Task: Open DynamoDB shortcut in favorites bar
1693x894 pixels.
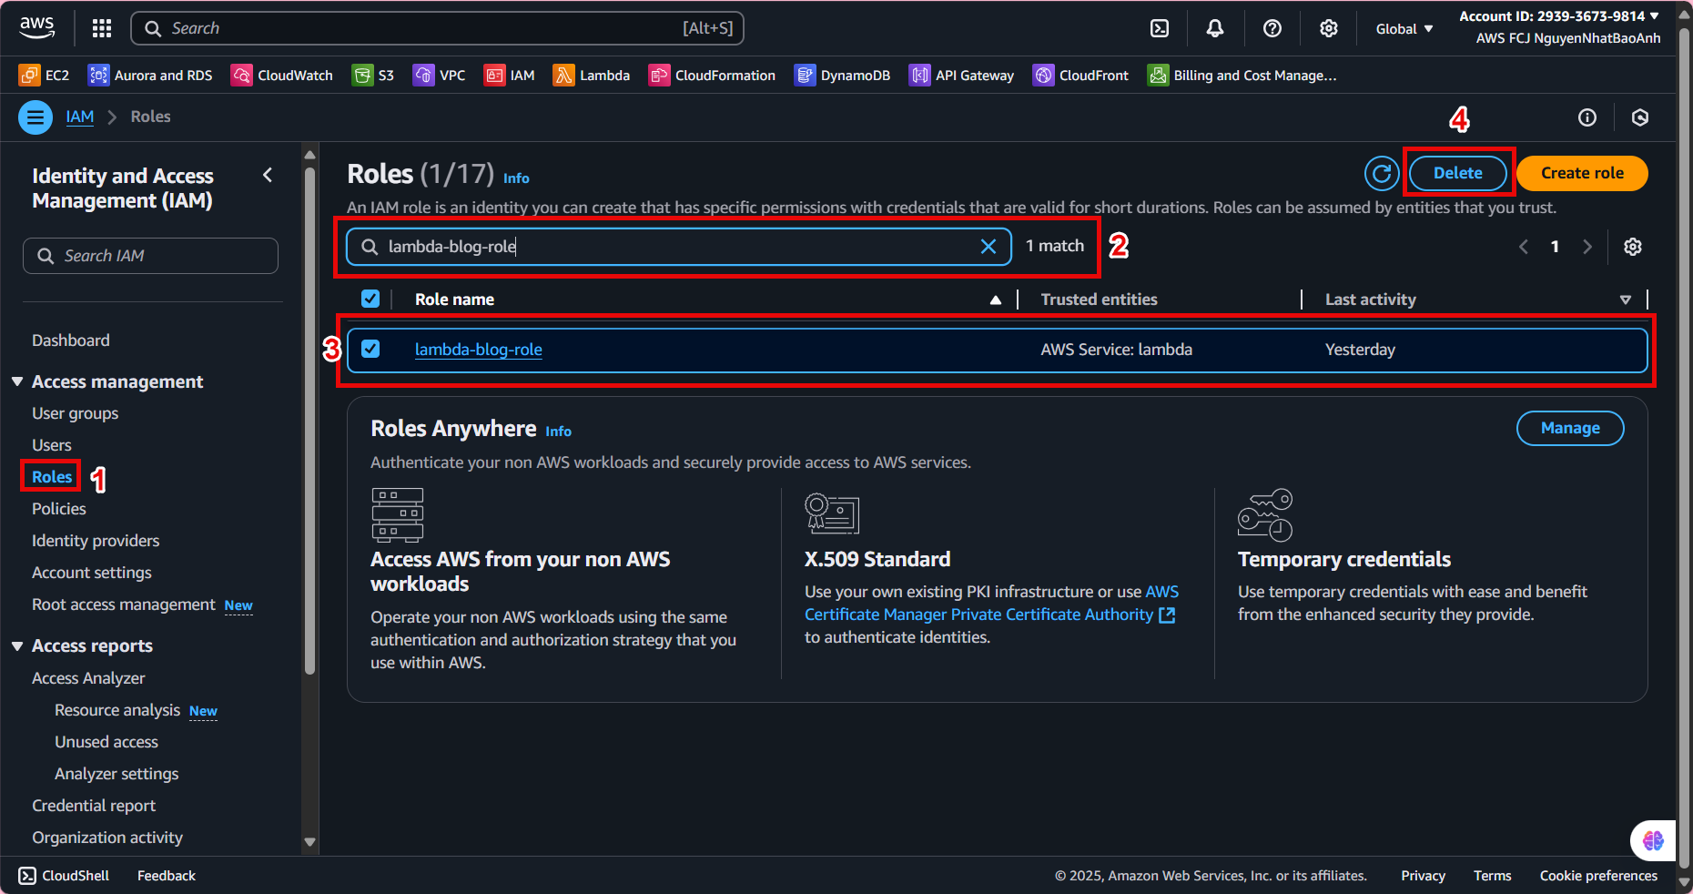Action: click(842, 76)
